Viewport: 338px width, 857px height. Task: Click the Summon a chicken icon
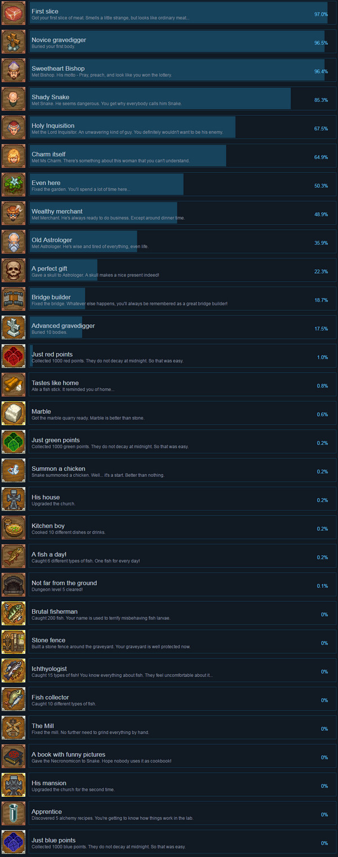[x=14, y=471]
